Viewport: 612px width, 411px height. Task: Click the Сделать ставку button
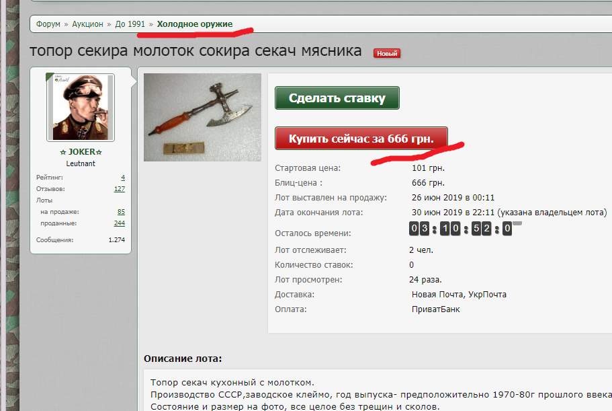tap(337, 98)
